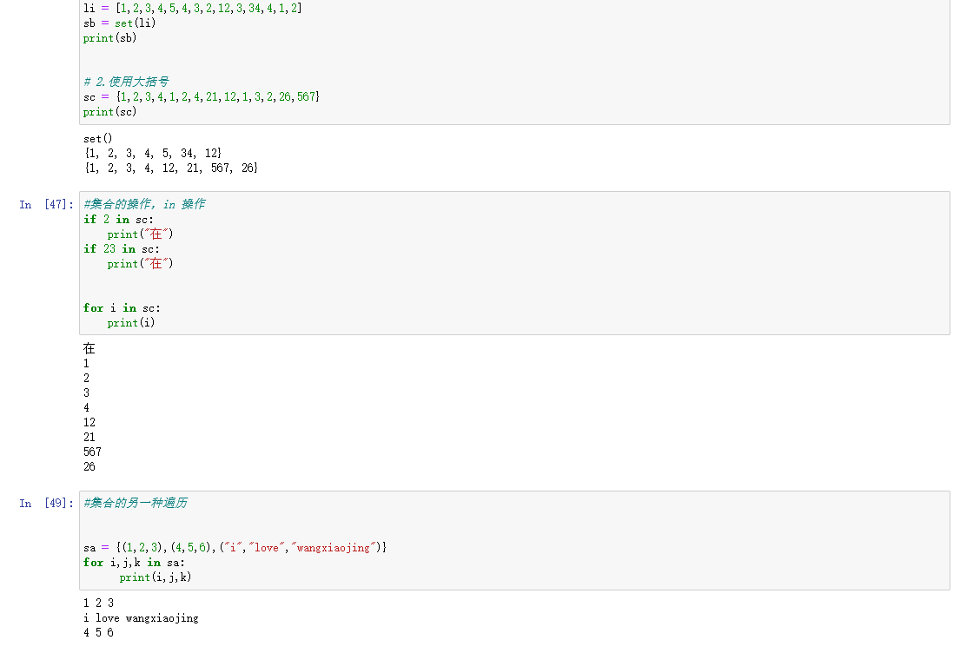Screen dimensions: 960x653
Task: Click the 'print(i,j,k)' statement
Action: pos(155,577)
